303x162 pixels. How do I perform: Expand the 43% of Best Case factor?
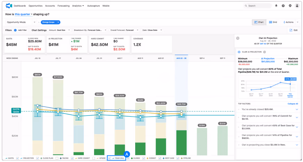[x=297, y=127]
